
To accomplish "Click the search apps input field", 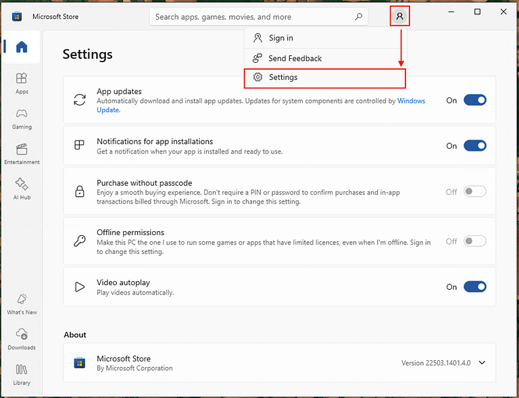I will tap(250, 17).
